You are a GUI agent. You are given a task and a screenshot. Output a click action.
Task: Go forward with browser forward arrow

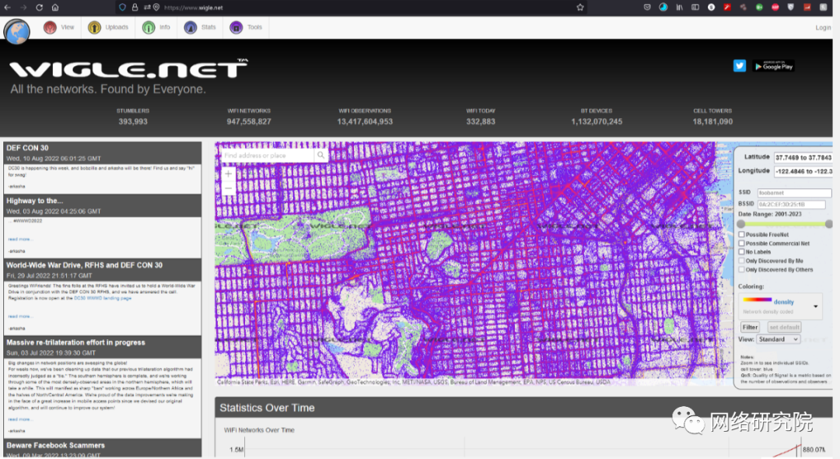(23, 8)
